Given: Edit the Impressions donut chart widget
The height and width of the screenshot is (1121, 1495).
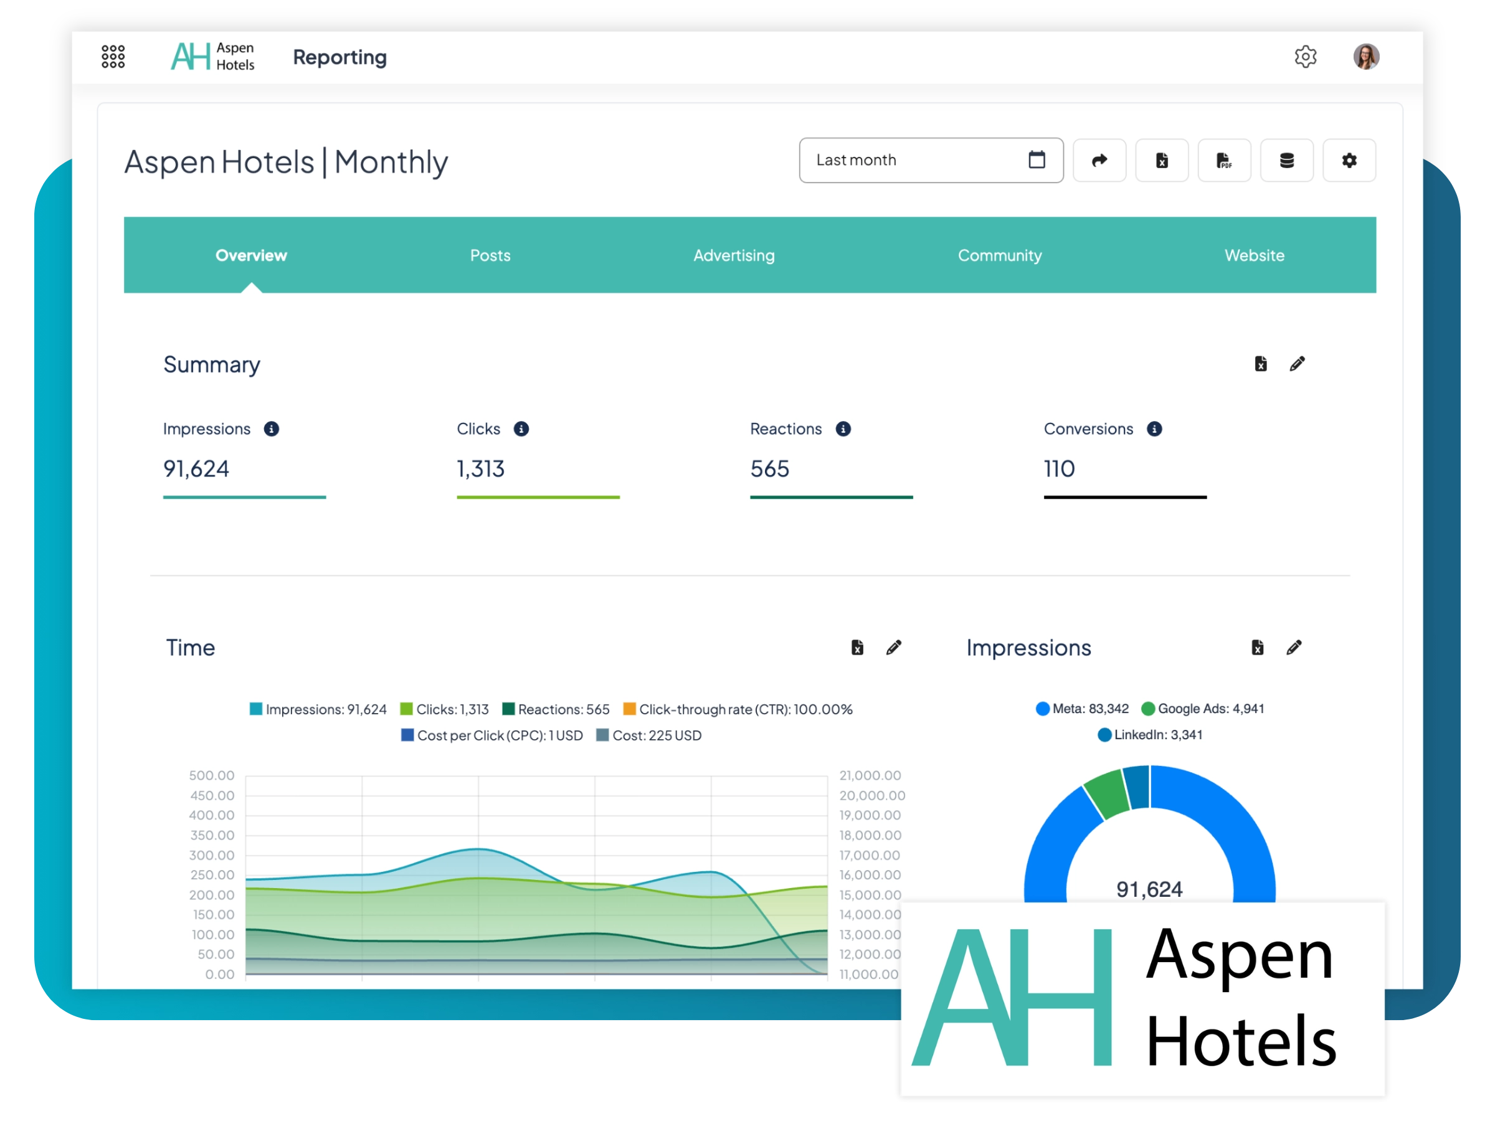Looking at the screenshot, I should pyautogui.click(x=1294, y=647).
